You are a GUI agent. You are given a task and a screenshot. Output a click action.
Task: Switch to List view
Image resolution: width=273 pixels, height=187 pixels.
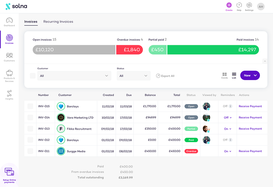[x=234, y=75]
